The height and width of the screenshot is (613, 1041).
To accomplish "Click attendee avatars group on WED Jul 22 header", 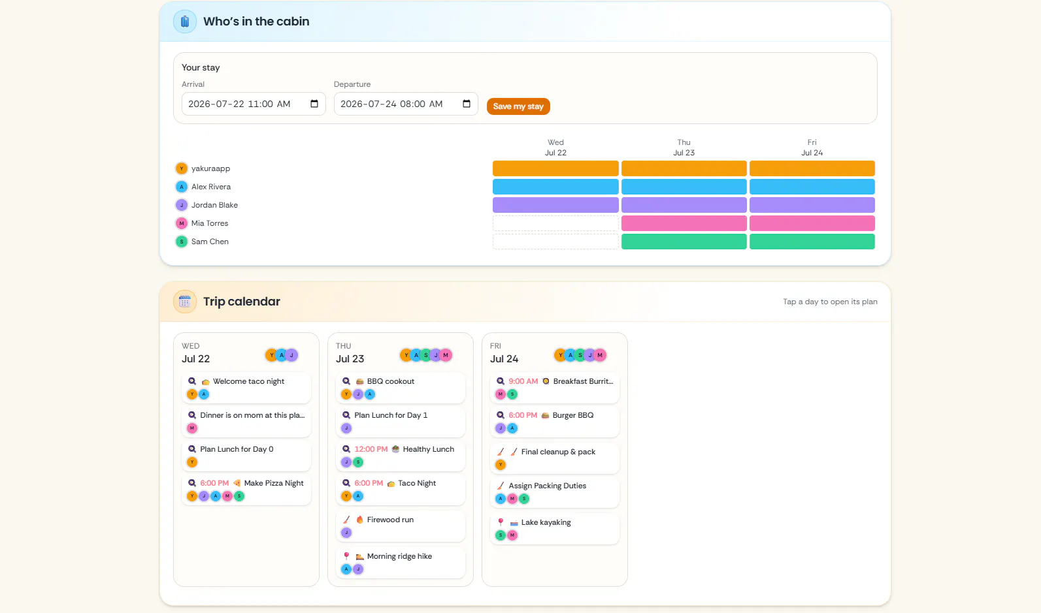I will click(282, 355).
